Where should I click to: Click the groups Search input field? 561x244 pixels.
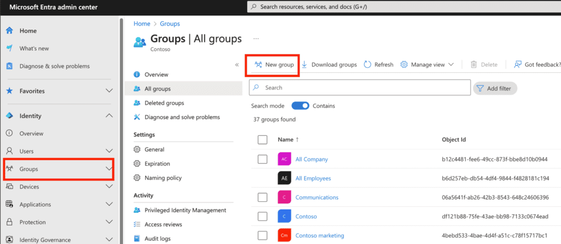[359, 87]
